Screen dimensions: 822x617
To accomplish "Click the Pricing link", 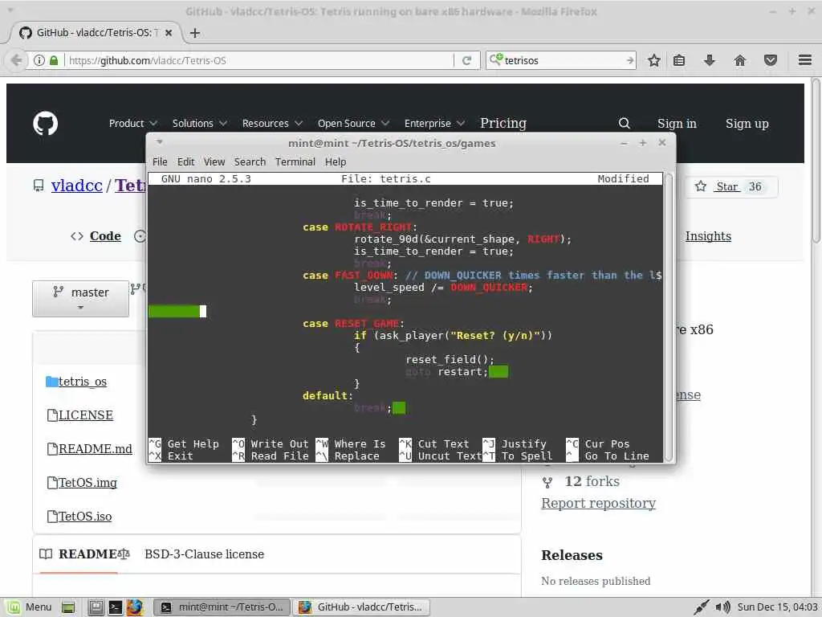I will click(x=503, y=123).
